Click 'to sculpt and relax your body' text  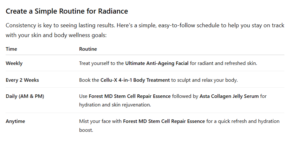(x=204, y=80)
